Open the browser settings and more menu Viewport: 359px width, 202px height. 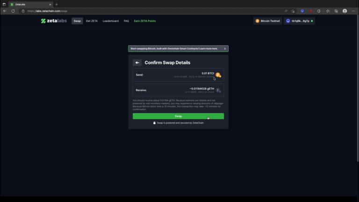tap(353, 11)
